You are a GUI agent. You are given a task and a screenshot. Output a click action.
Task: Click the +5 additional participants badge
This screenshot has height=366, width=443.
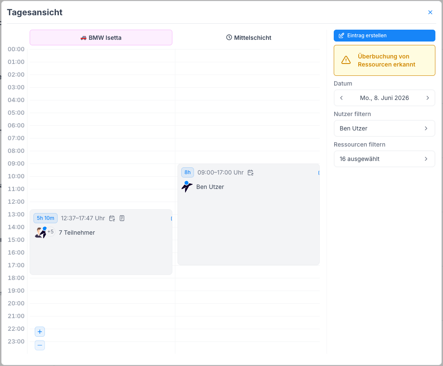coord(50,232)
